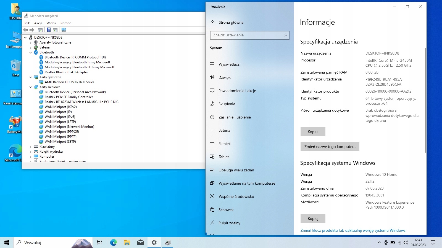Viewport: 442px width, 248px height.
Task: Select the BatteryMon desktop shortcut icon
Action: (x=14, y=125)
